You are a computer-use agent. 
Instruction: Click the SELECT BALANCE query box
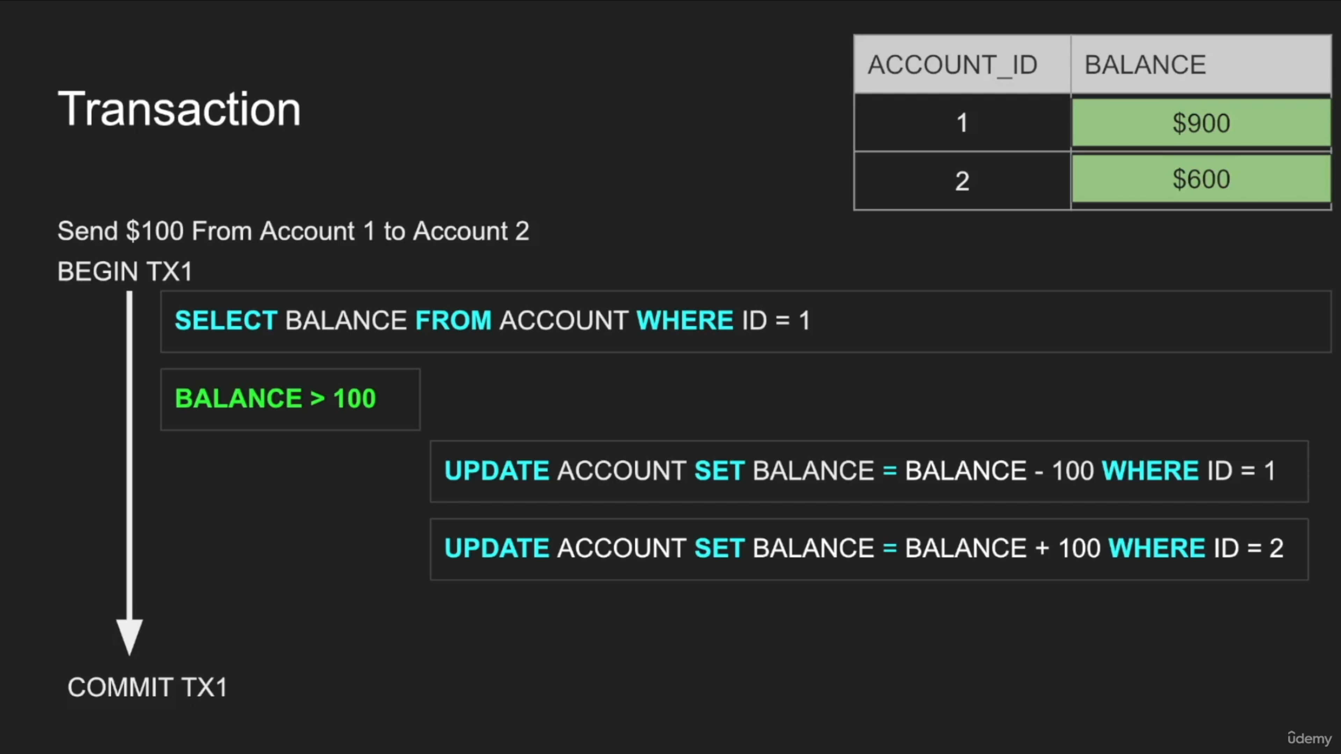(745, 321)
